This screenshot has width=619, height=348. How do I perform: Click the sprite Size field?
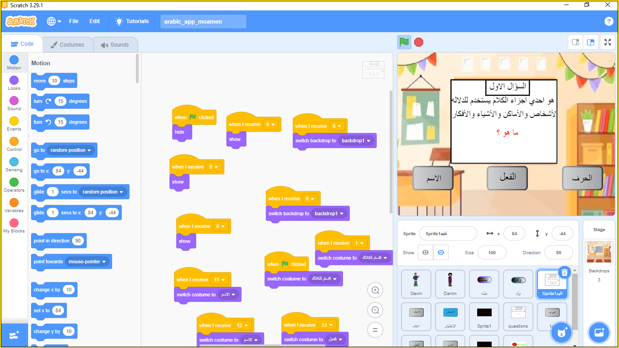[492, 252]
